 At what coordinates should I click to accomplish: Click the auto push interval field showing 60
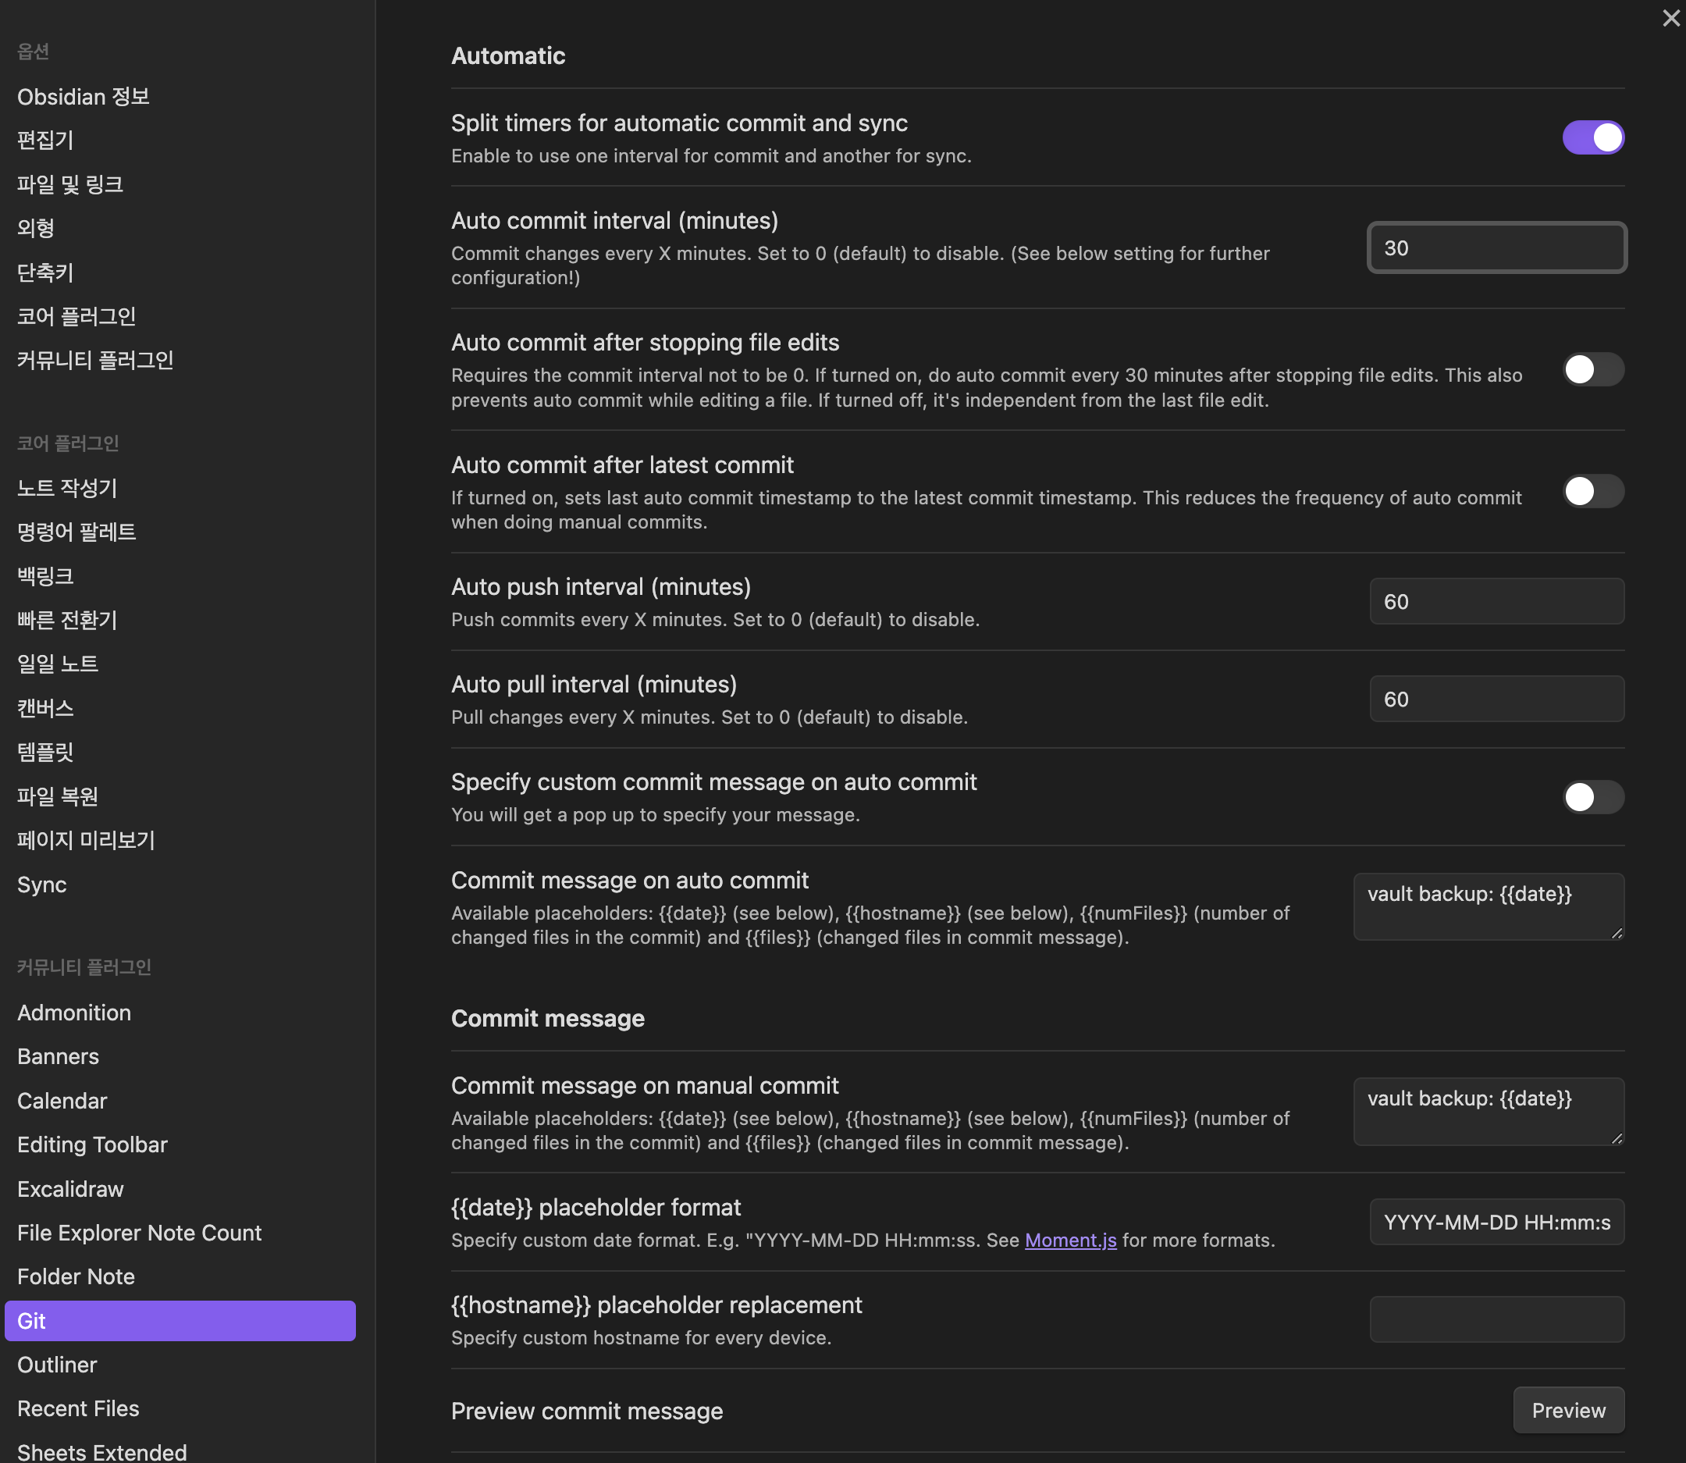click(x=1496, y=602)
